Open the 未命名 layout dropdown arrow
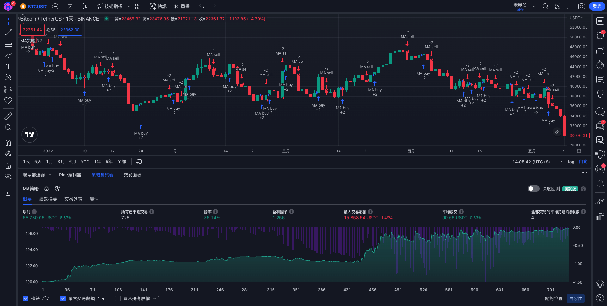Screen dimensions: 607x306 pyautogui.click(x=534, y=6)
